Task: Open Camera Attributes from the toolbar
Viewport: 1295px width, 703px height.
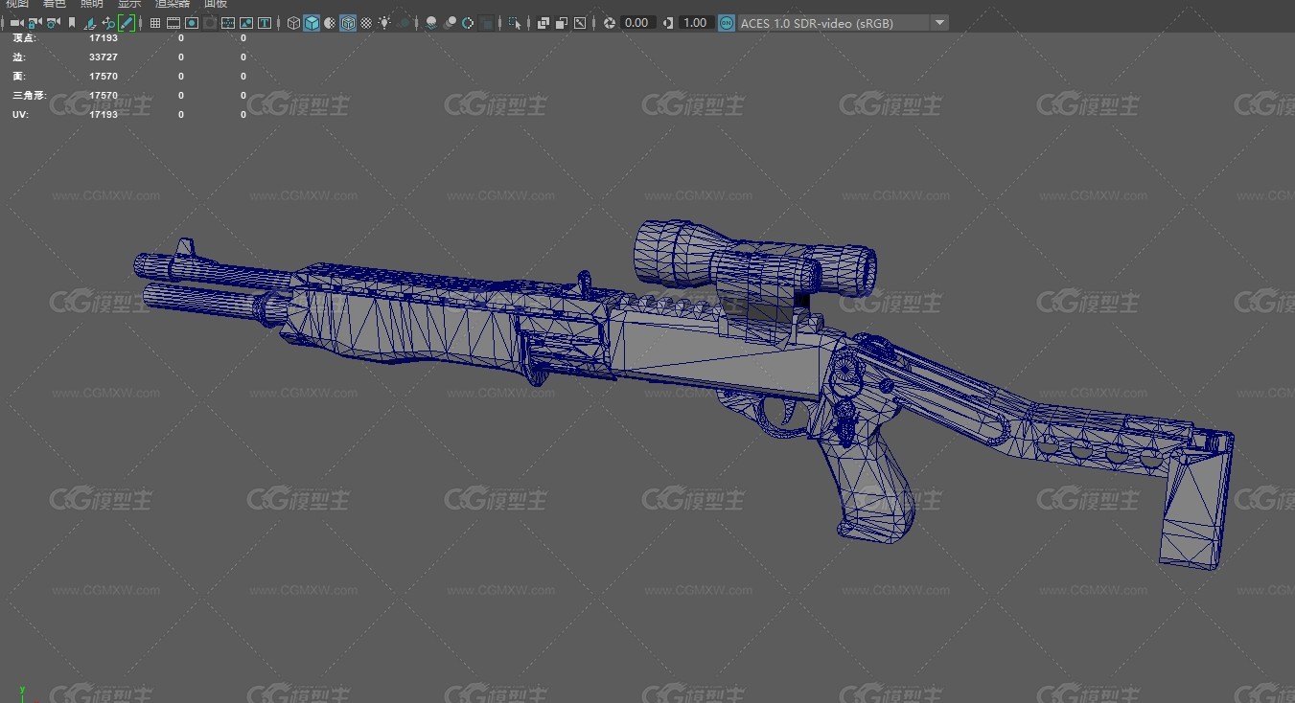Action: tap(53, 23)
